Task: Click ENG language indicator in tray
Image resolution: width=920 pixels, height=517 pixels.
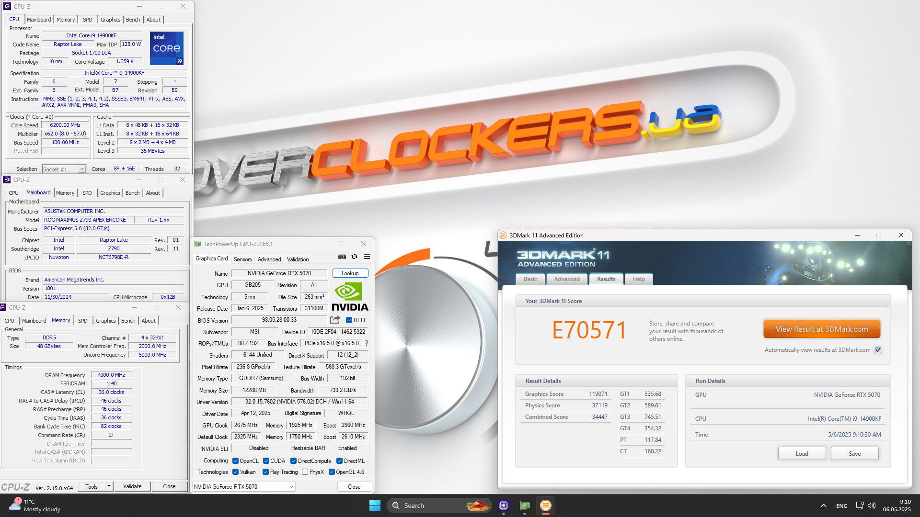Action: [842, 506]
